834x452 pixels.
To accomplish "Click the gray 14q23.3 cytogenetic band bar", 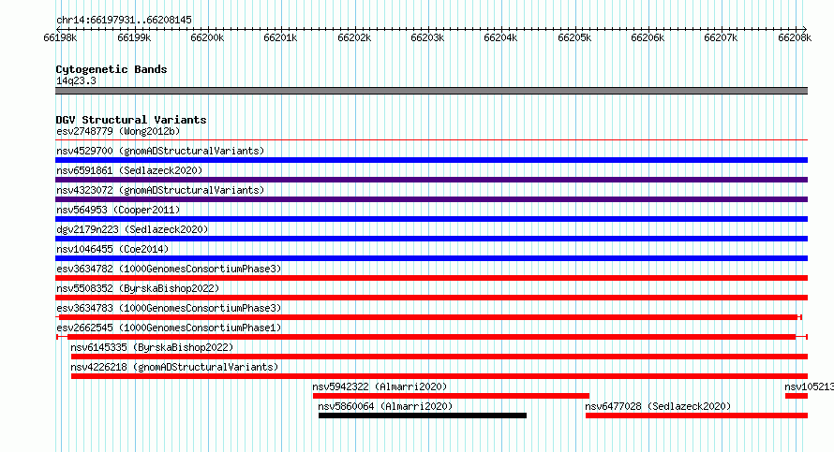I will click(x=431, y=91).
